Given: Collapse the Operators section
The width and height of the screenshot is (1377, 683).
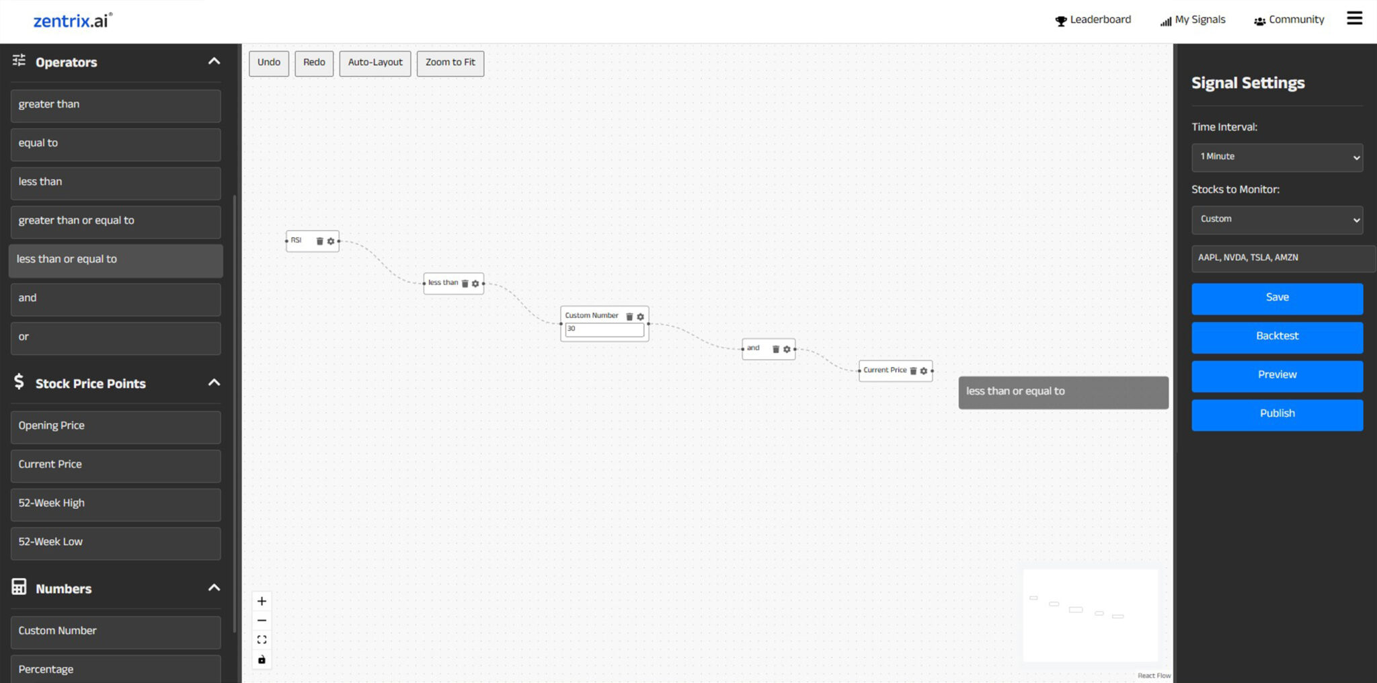Looking at the screenshot, I should click(214, 61).
